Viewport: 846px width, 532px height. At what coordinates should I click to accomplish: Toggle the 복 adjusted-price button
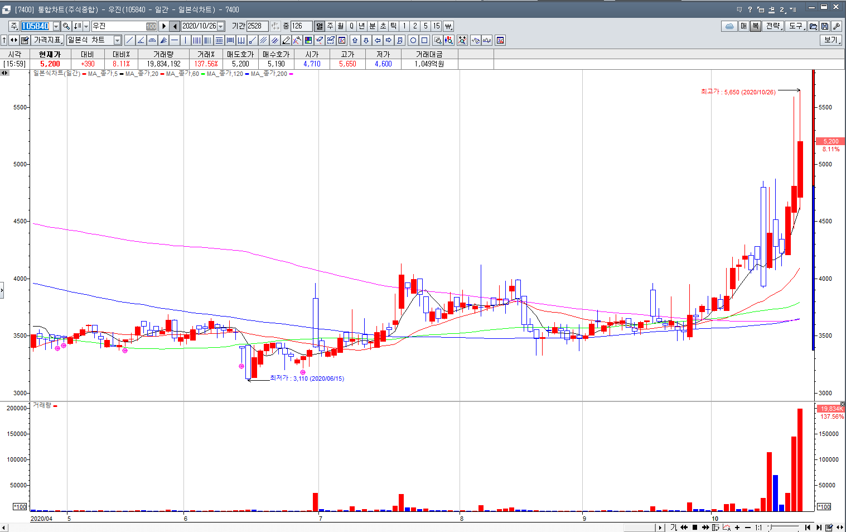755,26
